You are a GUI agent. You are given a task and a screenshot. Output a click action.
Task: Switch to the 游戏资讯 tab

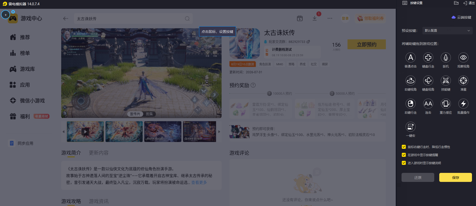(99, 201)
